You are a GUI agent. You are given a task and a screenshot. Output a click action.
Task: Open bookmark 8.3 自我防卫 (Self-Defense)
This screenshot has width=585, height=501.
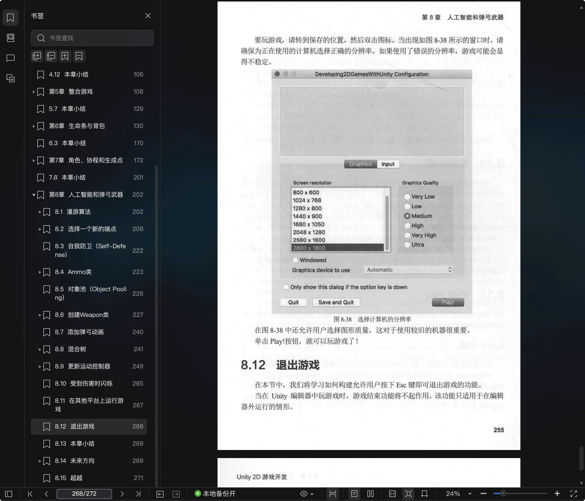click(x=89, y=250)
